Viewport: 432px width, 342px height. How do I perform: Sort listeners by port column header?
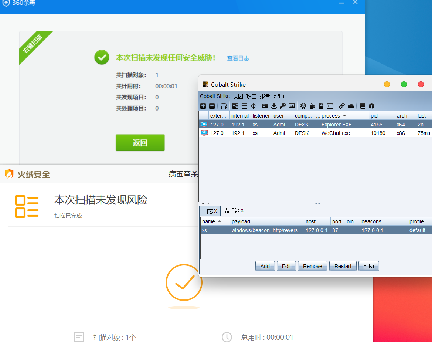coord(337,221)
